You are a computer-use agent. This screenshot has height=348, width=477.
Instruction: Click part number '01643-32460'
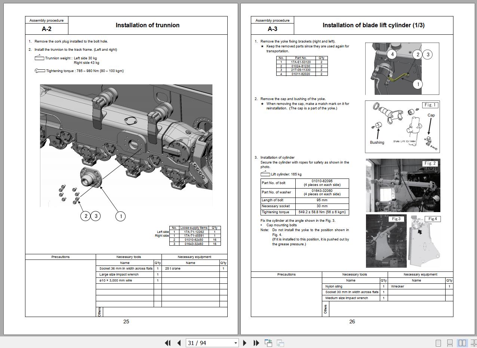194,244
